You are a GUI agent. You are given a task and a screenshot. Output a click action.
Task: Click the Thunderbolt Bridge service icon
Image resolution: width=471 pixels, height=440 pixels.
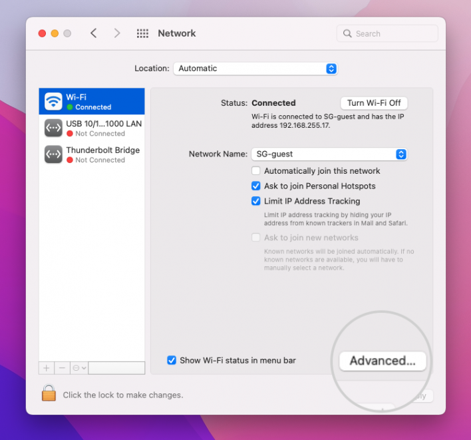click(x=53, y=154)
